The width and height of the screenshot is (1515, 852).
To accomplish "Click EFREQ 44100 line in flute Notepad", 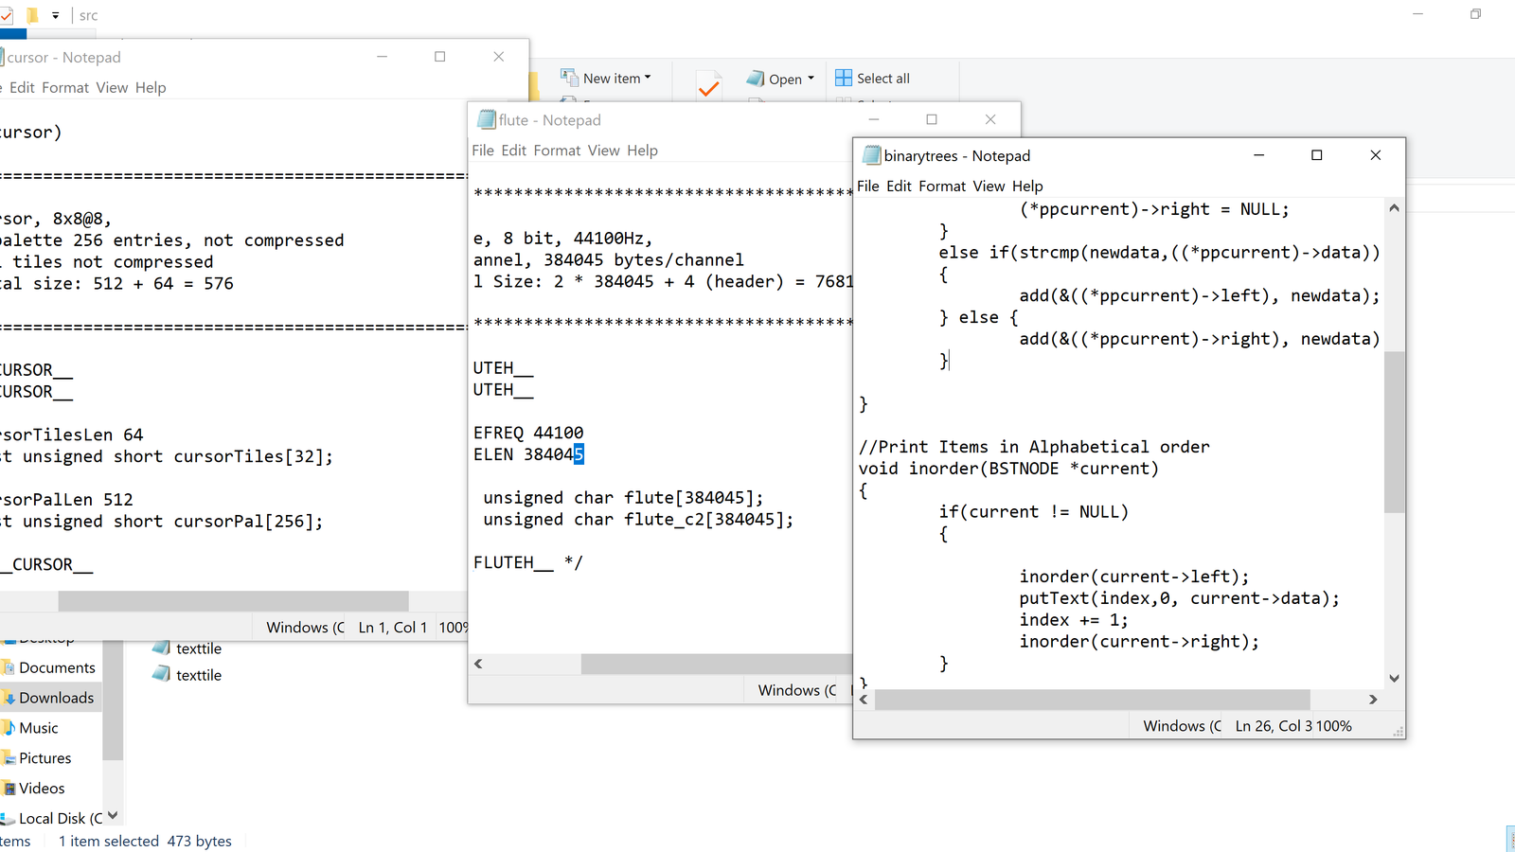I will tap(528, 433).
